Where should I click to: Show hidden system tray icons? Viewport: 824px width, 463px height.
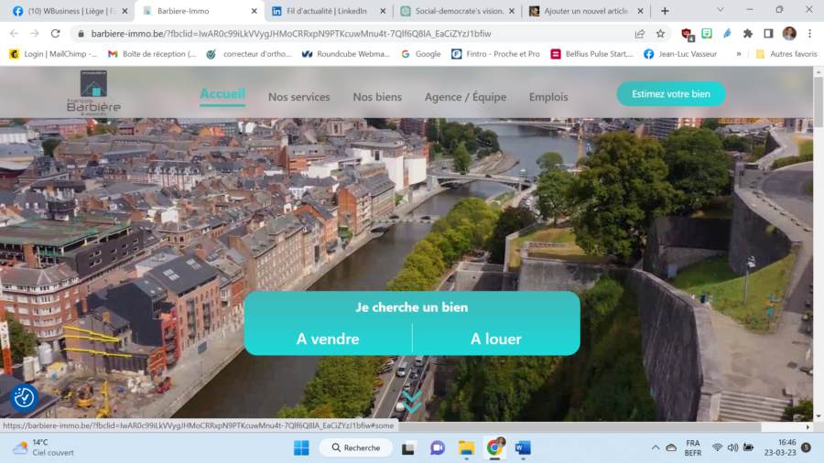[x=656, y=447]
